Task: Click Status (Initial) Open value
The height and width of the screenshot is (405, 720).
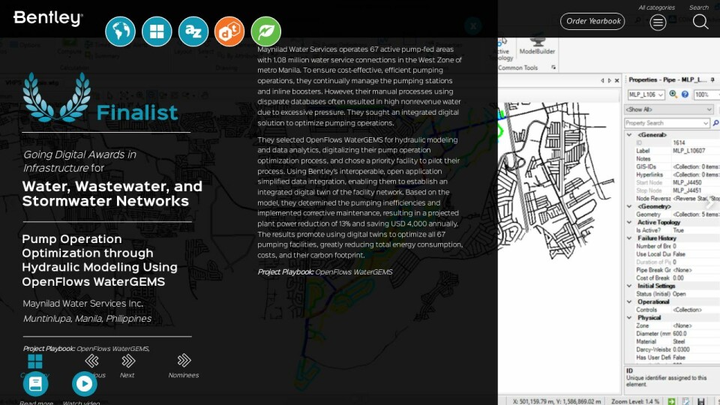Action: pyautogui.click(x=679, y=294)
